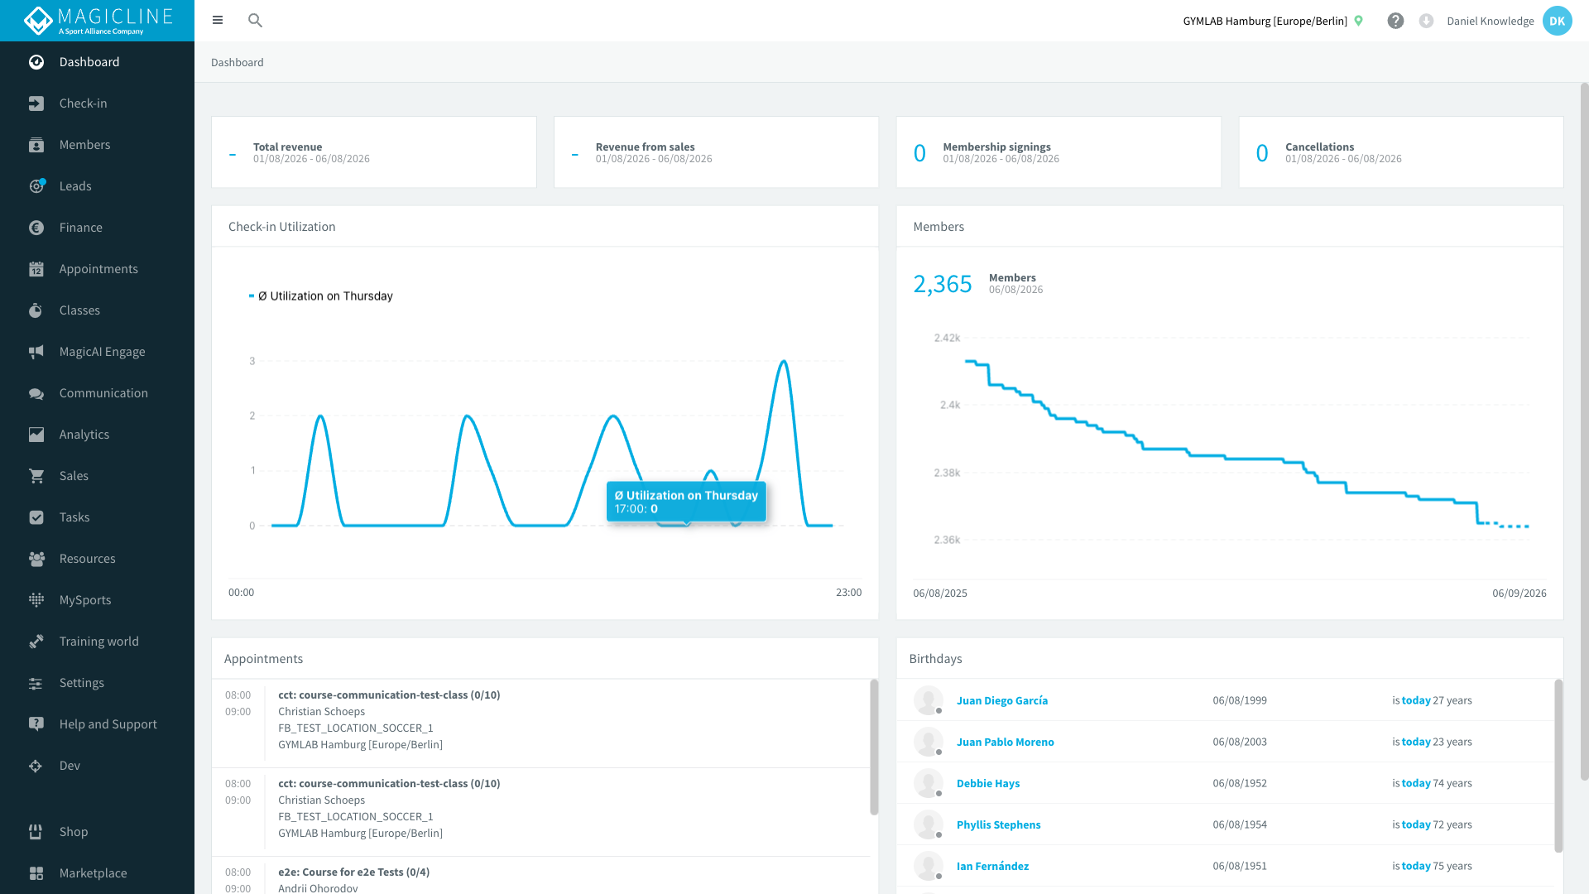The height and width of the screenshot is (894, 1589).
Task: Click the 2,365 members count
Action: click(943, 284)
